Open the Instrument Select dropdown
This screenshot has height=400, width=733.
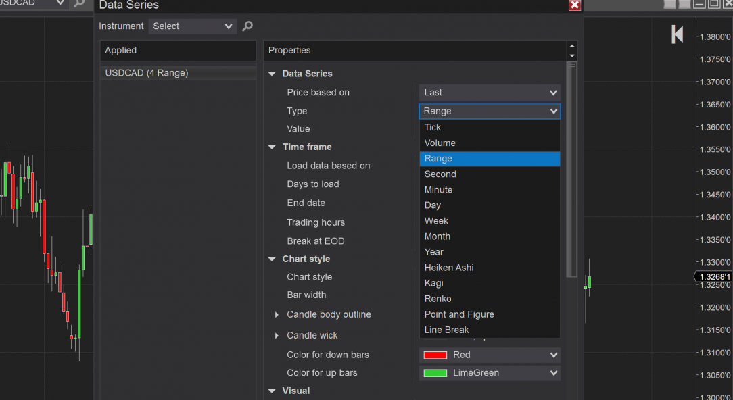[x=193, y=26]
